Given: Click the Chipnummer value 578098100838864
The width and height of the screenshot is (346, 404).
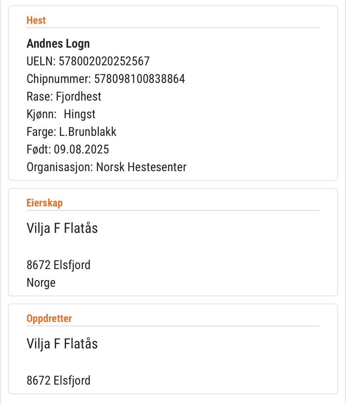Looking at the screenshot, I should (139, 79).
